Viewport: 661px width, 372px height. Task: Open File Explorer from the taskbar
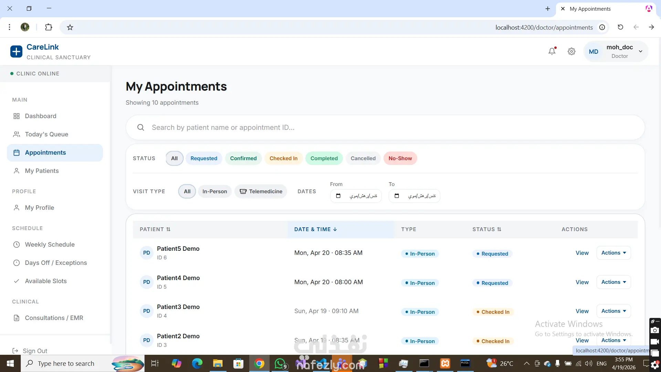[218, 363]
